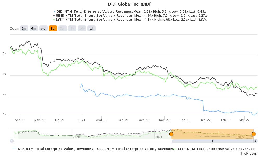Click the greyed-out 5y zoom button
260x156 pixels.
pyautogui.click(x=72, y=29)
